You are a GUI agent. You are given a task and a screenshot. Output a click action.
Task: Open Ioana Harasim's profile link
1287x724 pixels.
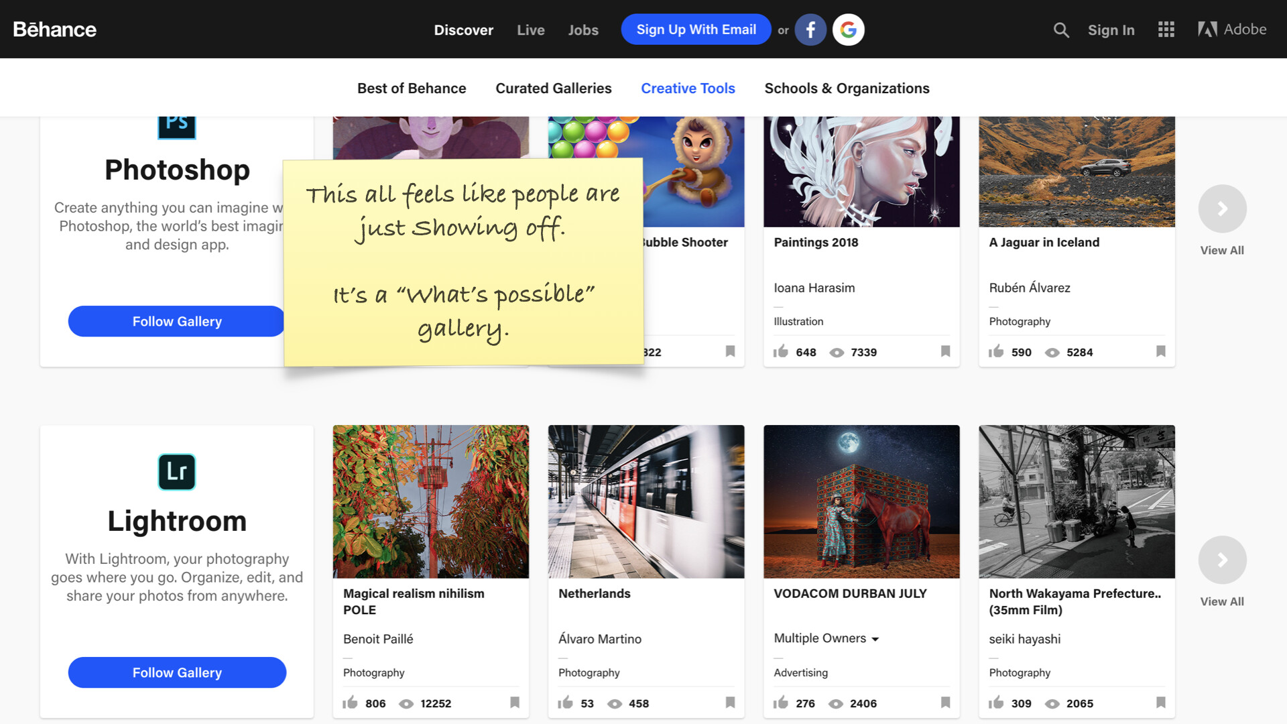click(x=814, y=288)
